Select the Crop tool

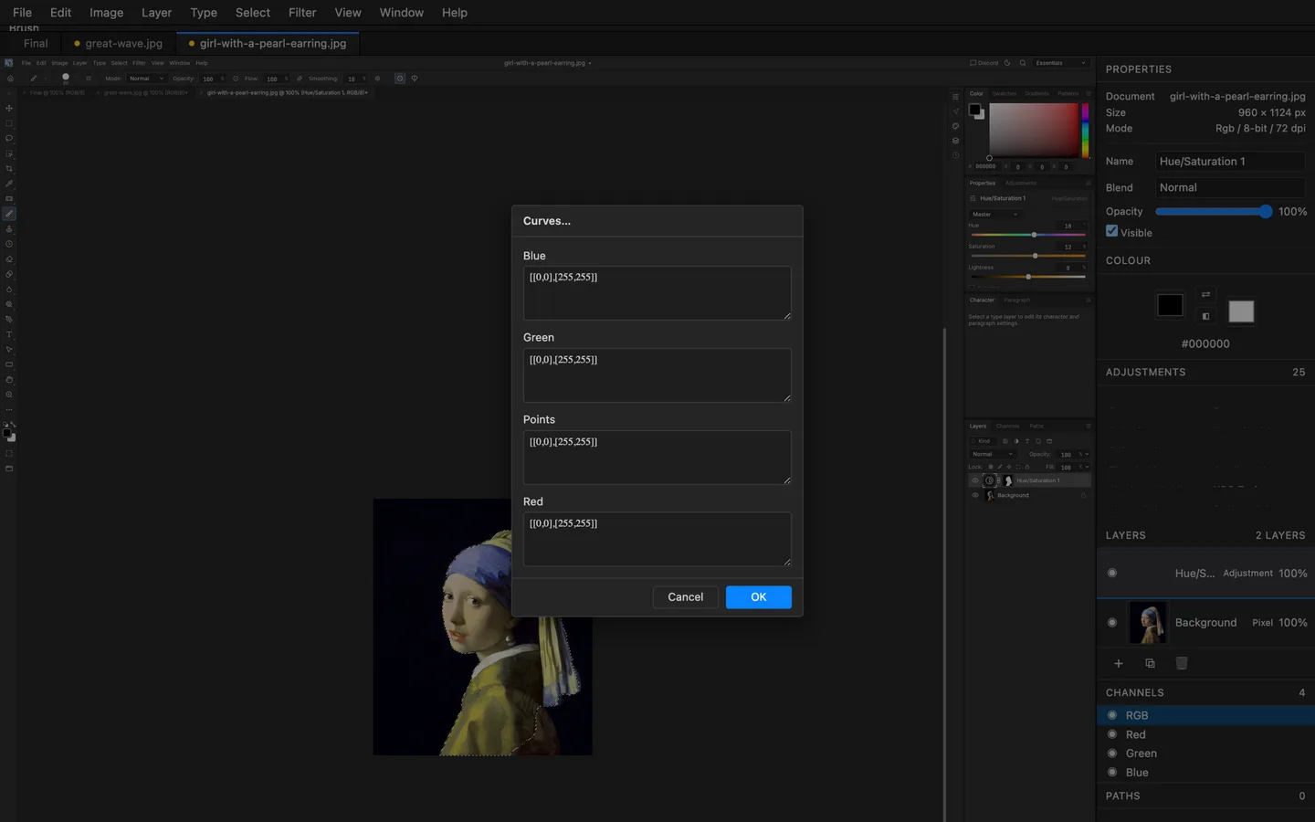pos(9,168)
